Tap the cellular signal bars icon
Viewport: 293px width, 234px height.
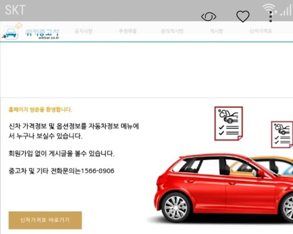click(x=286, y=10)
